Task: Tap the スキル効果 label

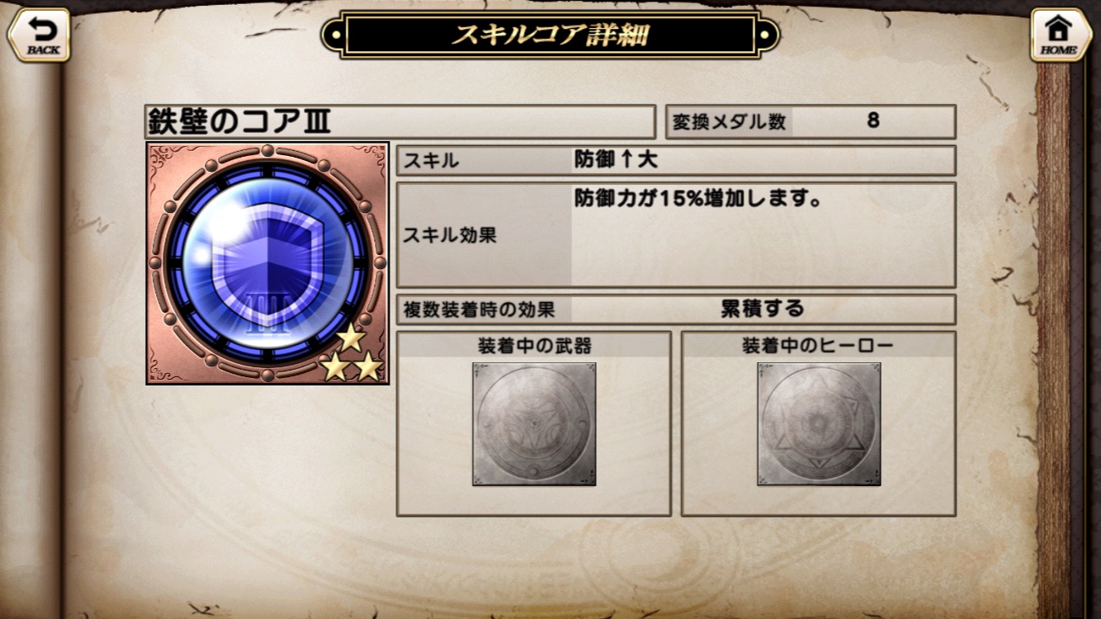Action: coord(450,235)
